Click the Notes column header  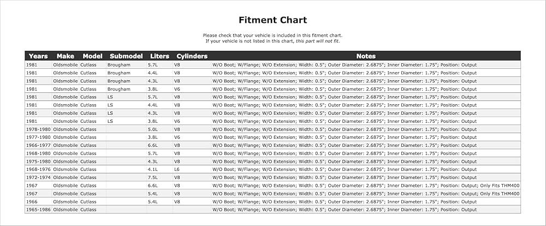(366, 56)
